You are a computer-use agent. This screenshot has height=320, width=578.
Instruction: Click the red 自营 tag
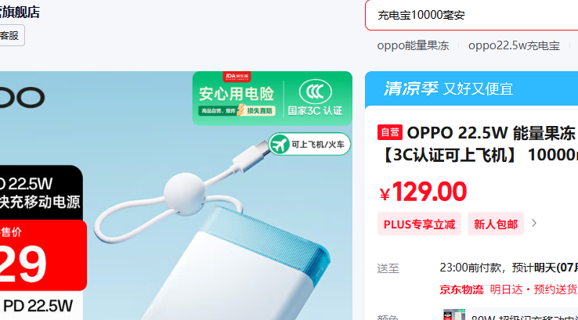point(389,132)
